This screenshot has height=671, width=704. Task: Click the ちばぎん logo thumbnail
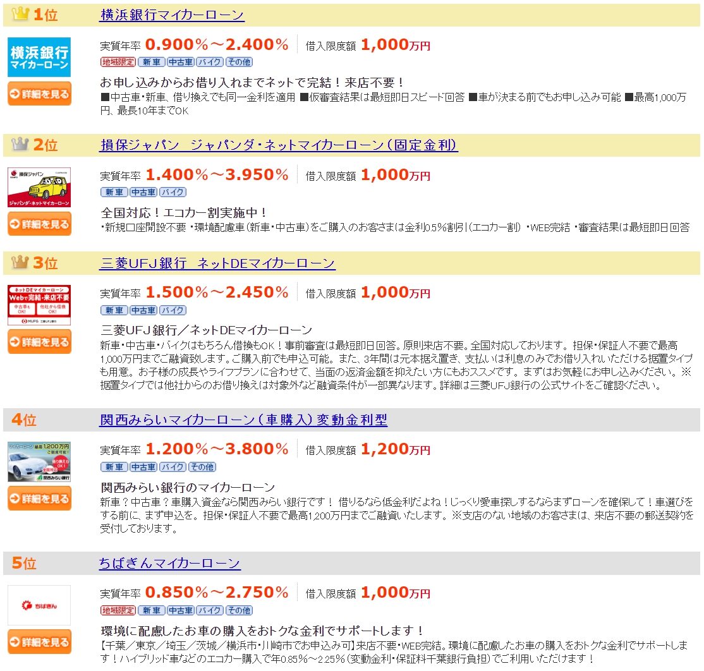(x=39, y=605)
